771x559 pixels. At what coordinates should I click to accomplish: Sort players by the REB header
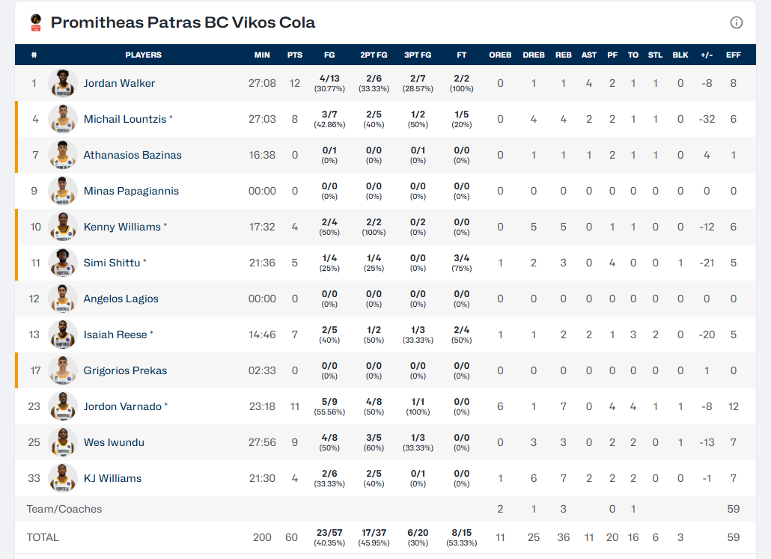point(564,55)
